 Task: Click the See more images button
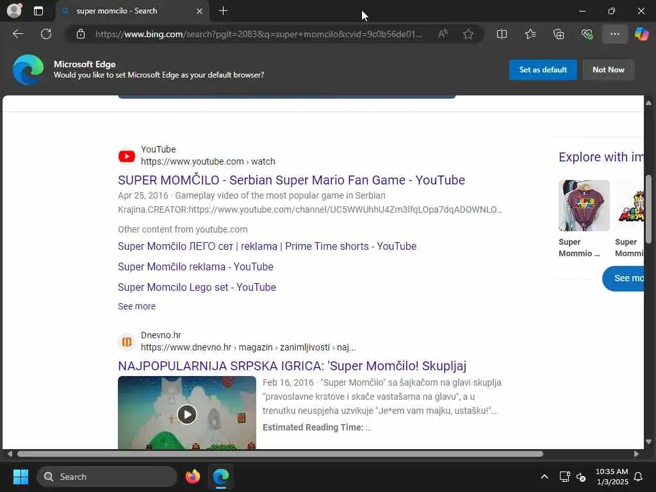click(623, 278)
